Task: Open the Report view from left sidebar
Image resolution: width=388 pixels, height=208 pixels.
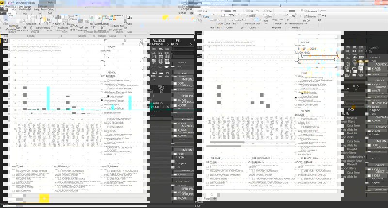Action: click(5, 41)
